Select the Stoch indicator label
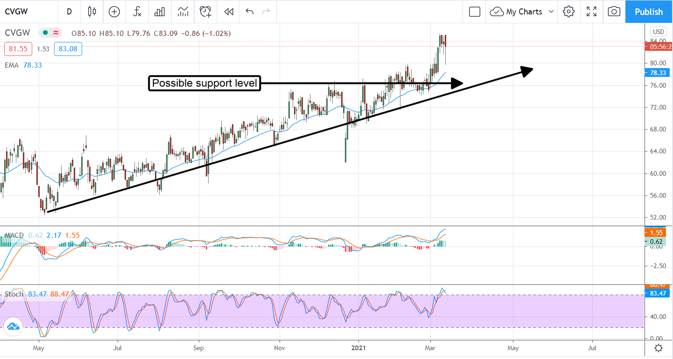 [x=14, y=294]
